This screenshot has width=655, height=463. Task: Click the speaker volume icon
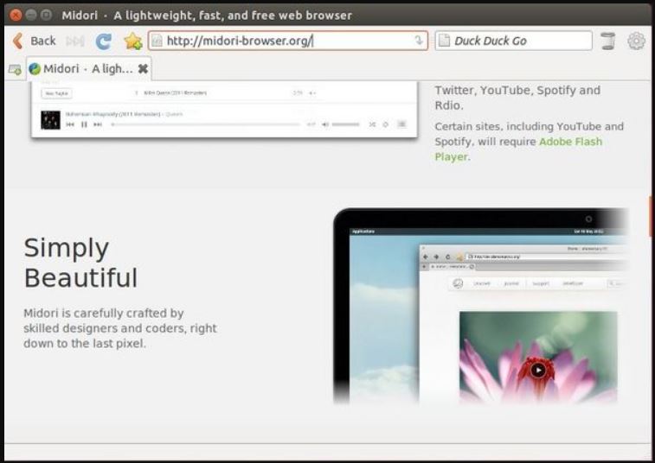pyautogui.click(x=325, y=124)
